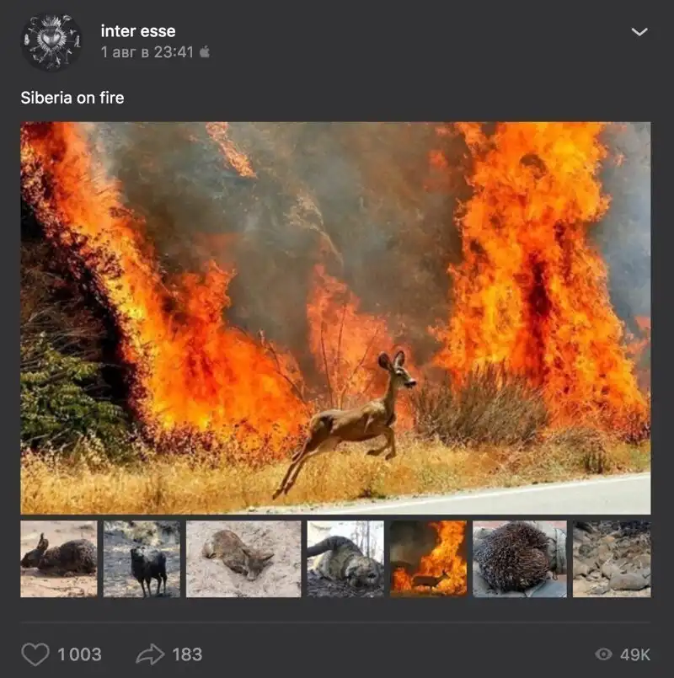This screenshot has width=674, height=678.
Task: Open the main deer wildfire photo
Action: click(x=335, y=318)
